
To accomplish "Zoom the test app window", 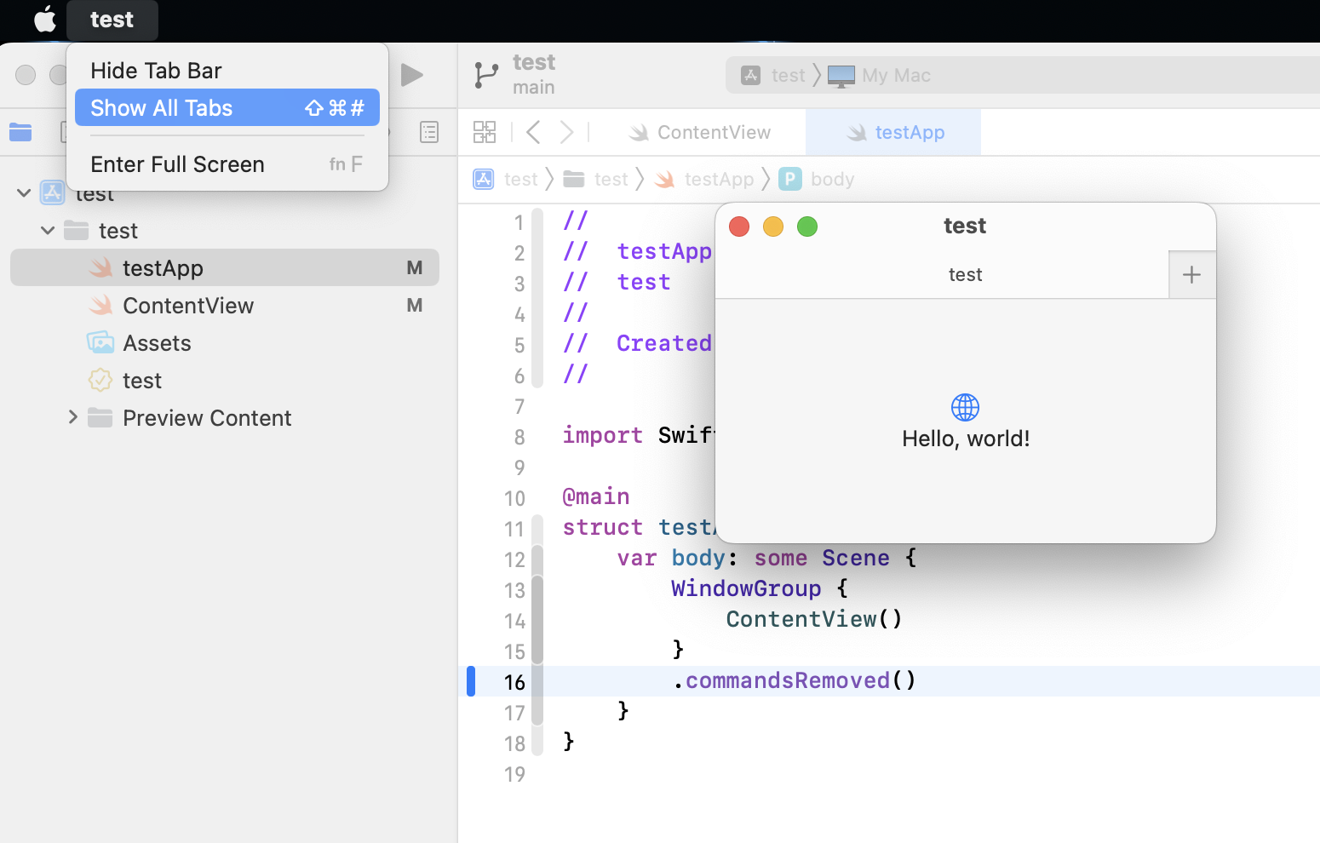I will (x=807, y=227).
